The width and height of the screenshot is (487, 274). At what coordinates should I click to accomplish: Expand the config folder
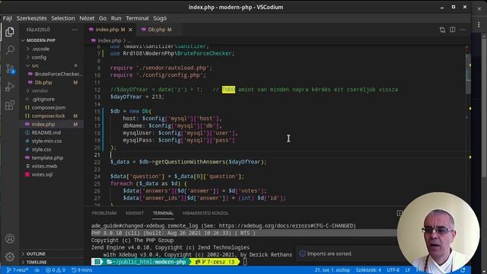39,57
